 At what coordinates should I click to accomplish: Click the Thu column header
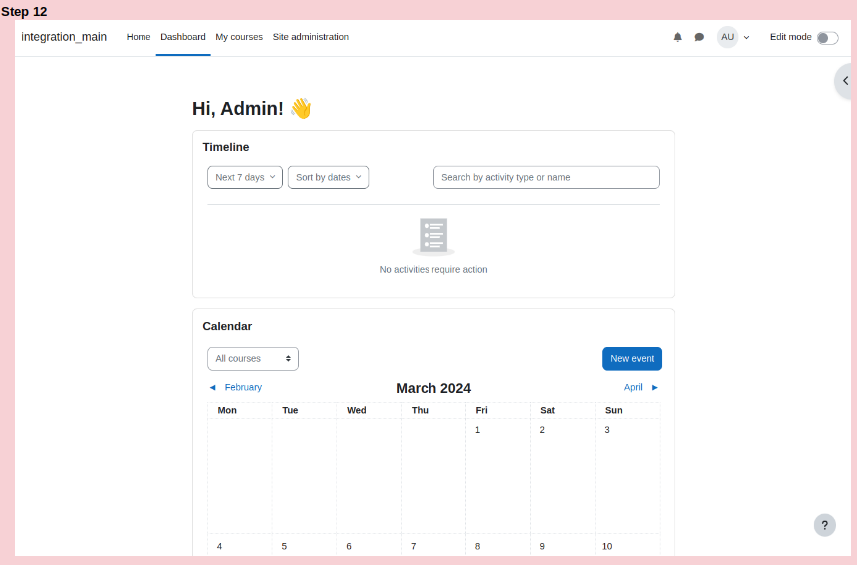click(420, 410)
